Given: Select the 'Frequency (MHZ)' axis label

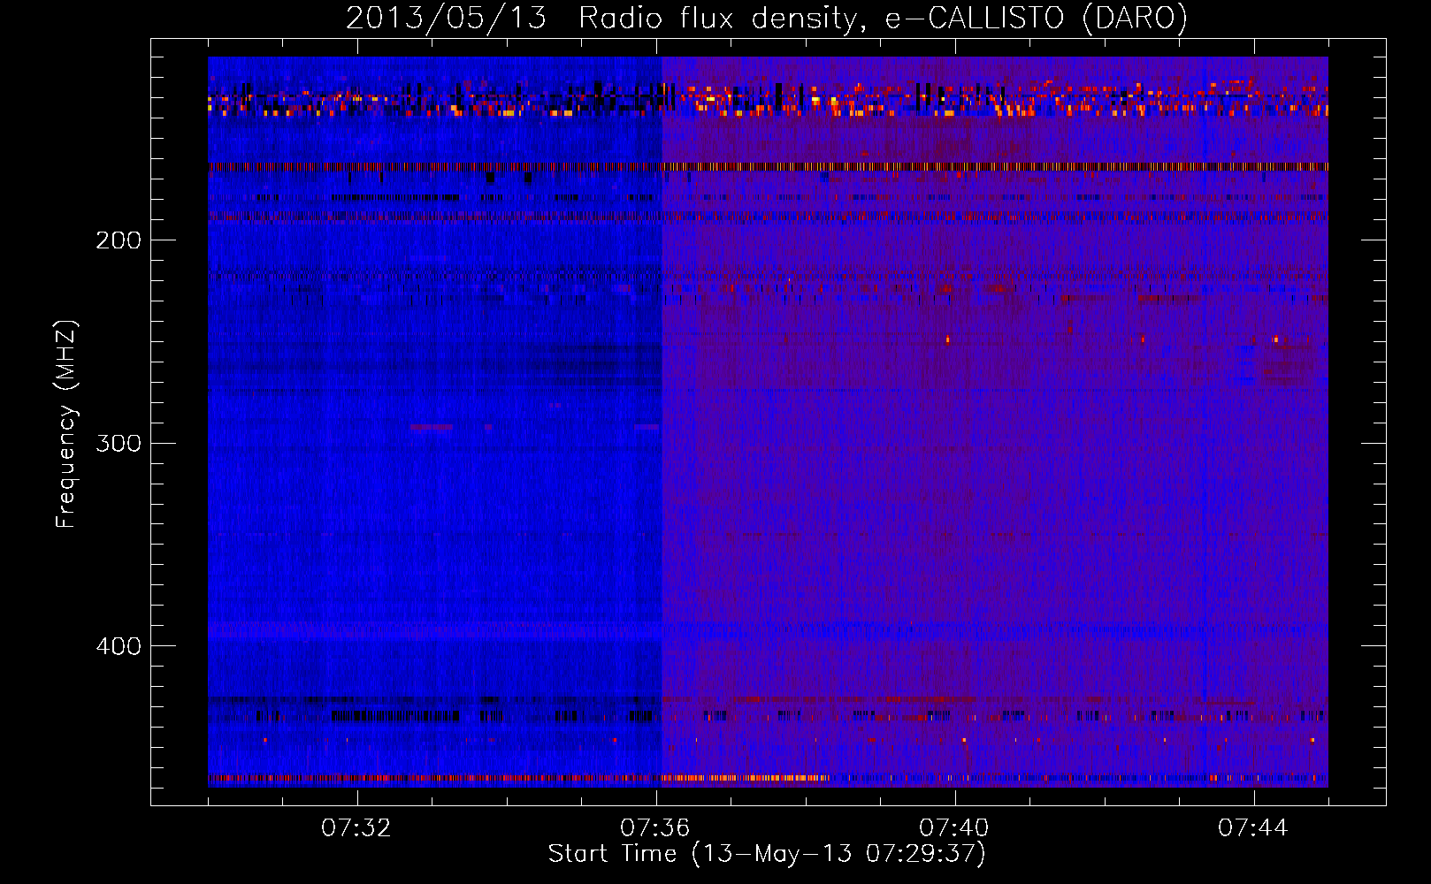Looking at the screenshot, I should click(x=66, y=424).
